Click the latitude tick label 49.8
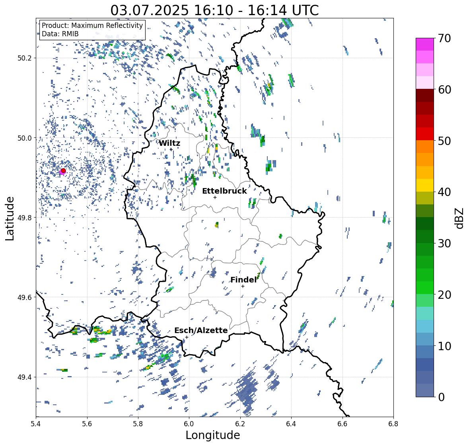Image resolution: width=469 pixels, height=445 pixels. tap(25, 218)
